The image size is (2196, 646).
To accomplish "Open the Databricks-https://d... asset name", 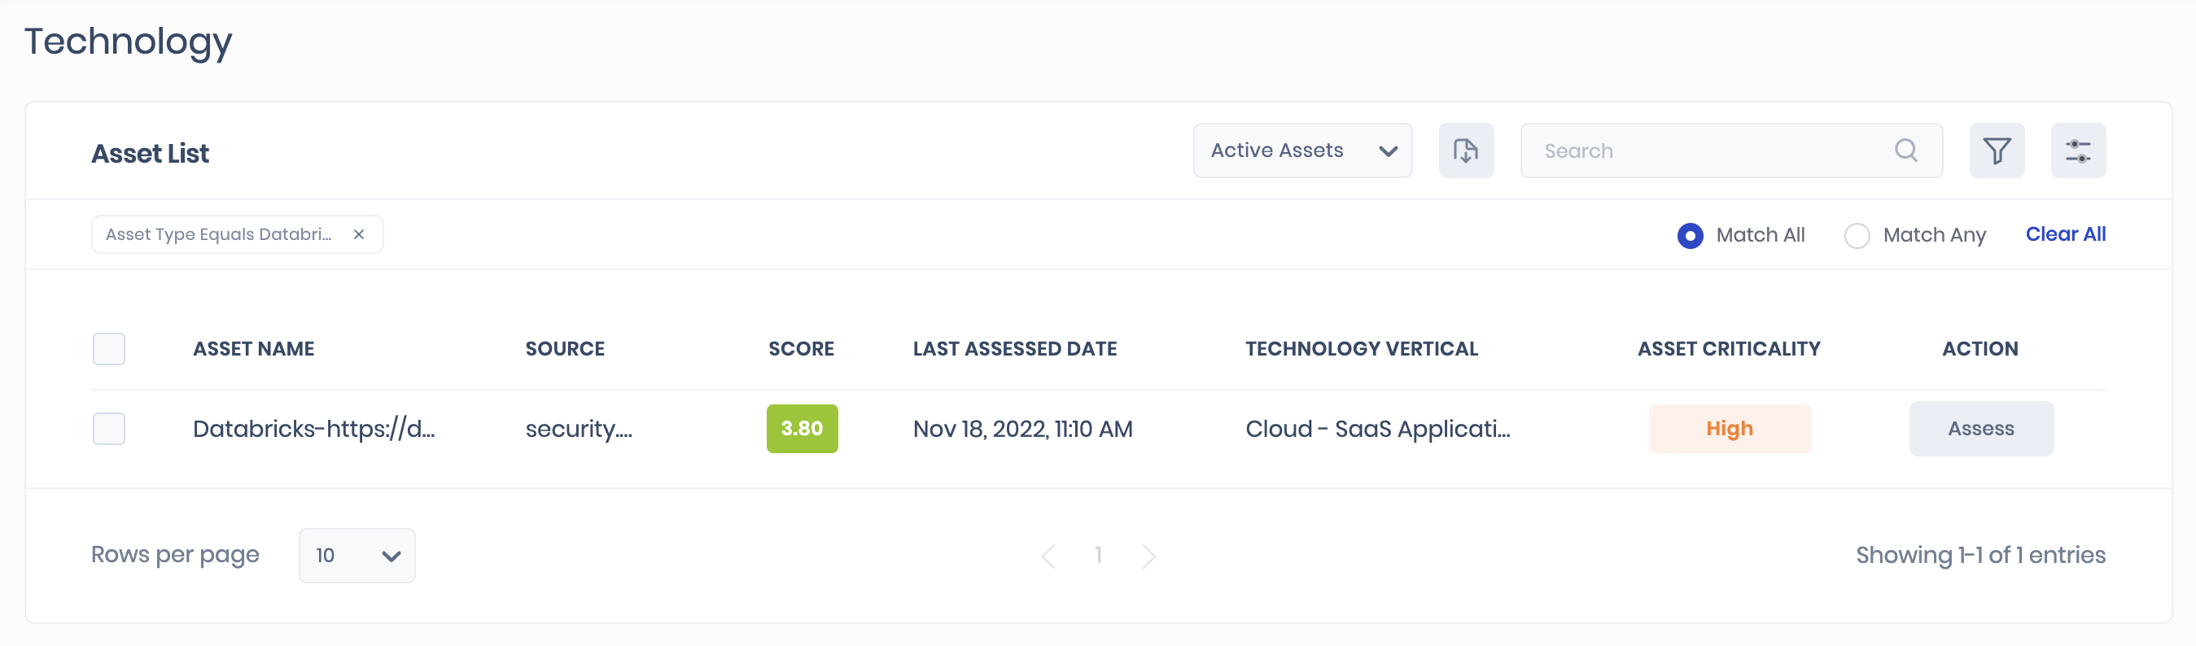I will click(313, 429).
